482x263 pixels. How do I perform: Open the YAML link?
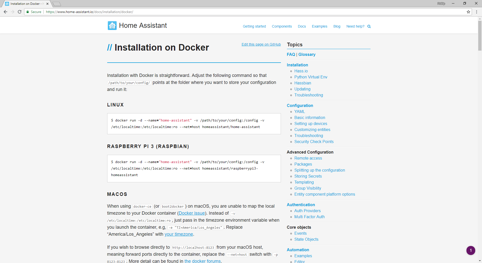tap(300, 111)
